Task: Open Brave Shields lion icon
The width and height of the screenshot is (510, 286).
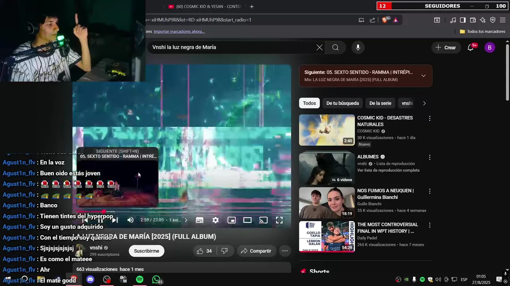Action: tap(384, 20)
